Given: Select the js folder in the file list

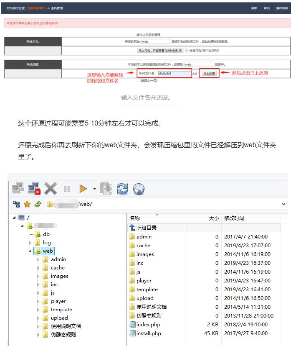Looking at the screenshot, I should click(138, 272).
